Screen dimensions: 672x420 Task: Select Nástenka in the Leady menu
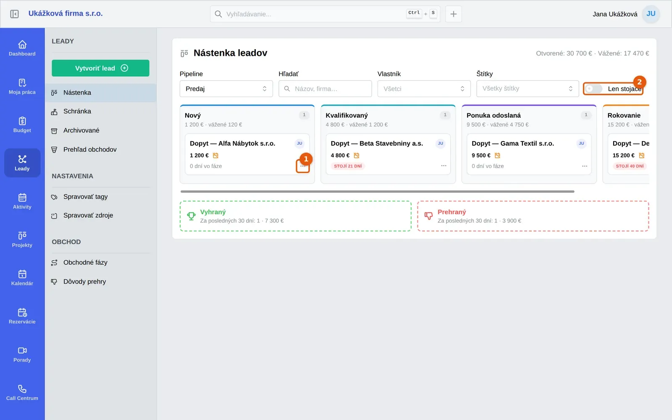[101, 92]
